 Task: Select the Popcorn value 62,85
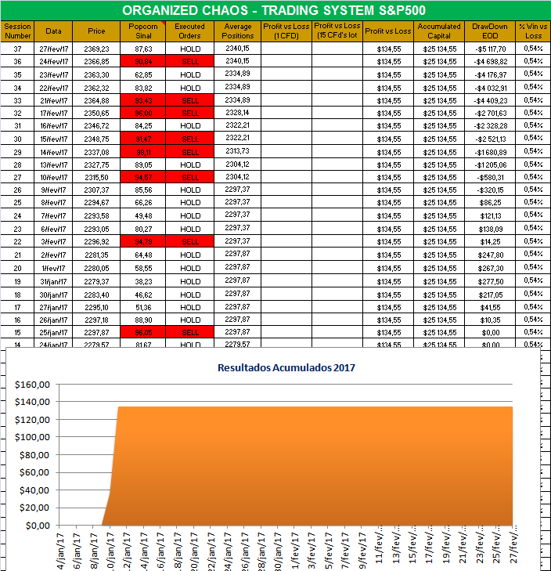tap(143, 74)
